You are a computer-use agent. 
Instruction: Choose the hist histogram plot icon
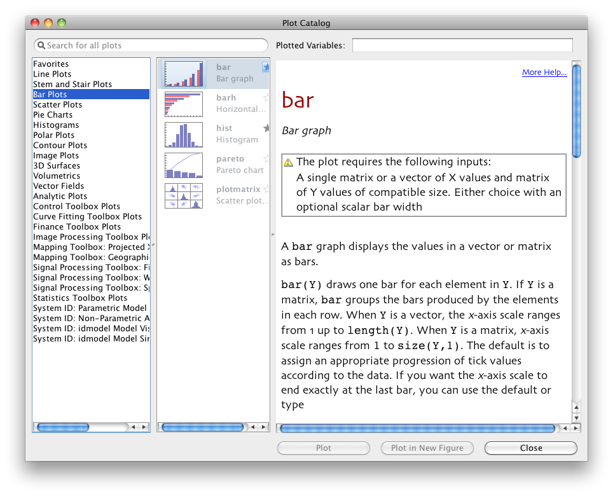[183, 134]
